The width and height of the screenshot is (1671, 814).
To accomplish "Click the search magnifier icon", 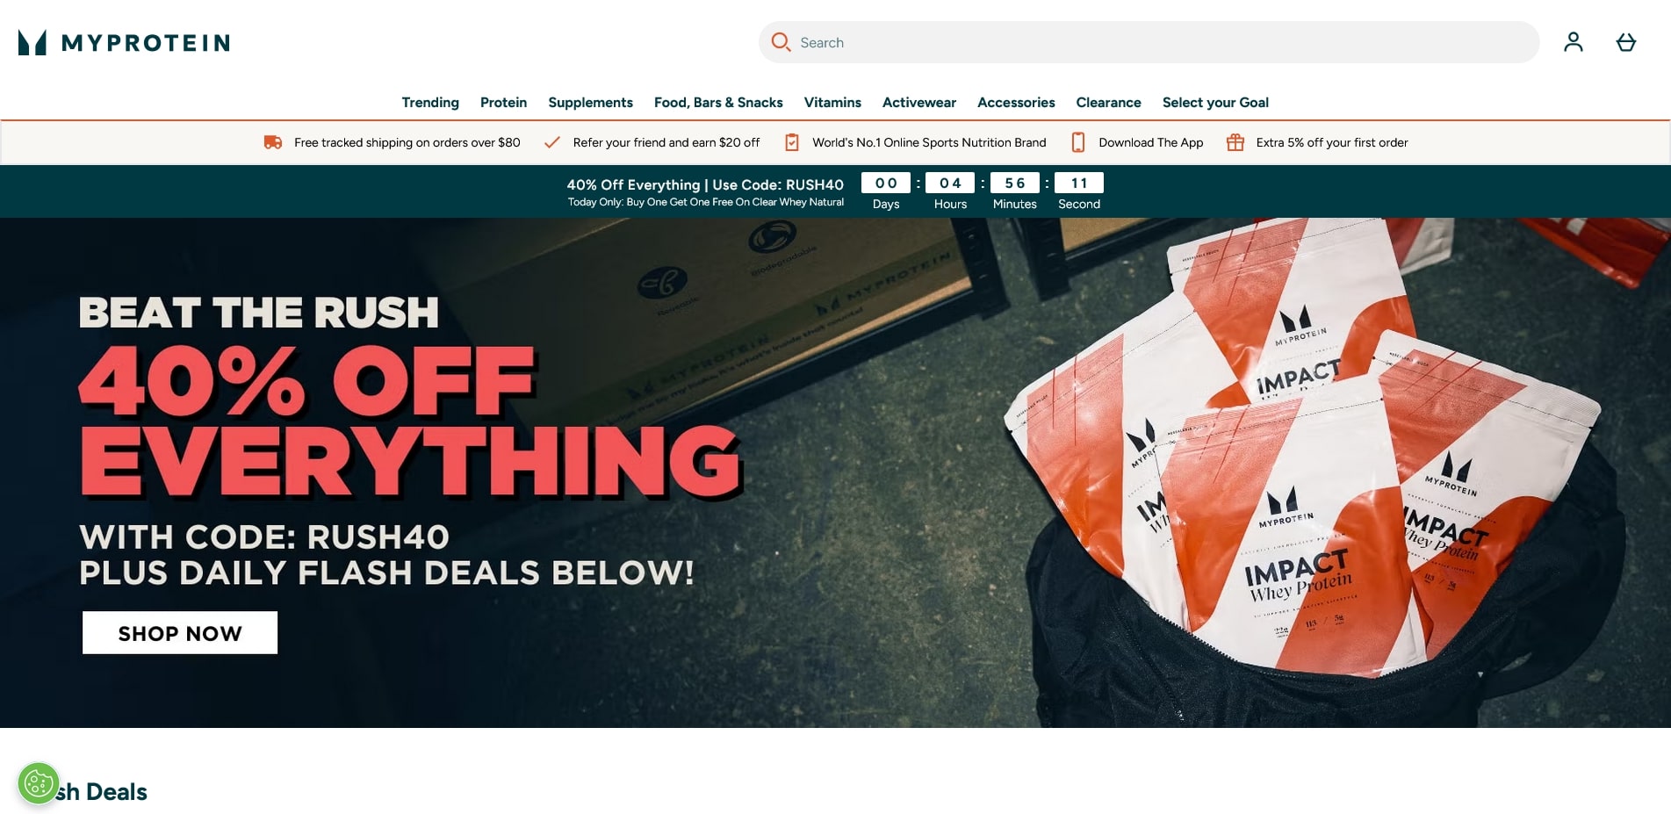I will point(780,42).
